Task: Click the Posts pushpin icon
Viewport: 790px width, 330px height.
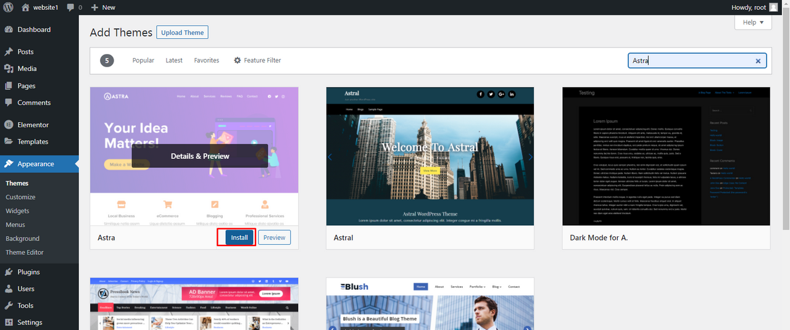Action: (x=9, y=52)
